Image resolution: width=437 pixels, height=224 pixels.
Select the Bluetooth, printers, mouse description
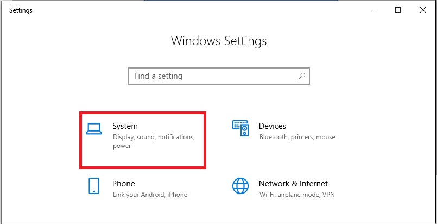point(297,137)
